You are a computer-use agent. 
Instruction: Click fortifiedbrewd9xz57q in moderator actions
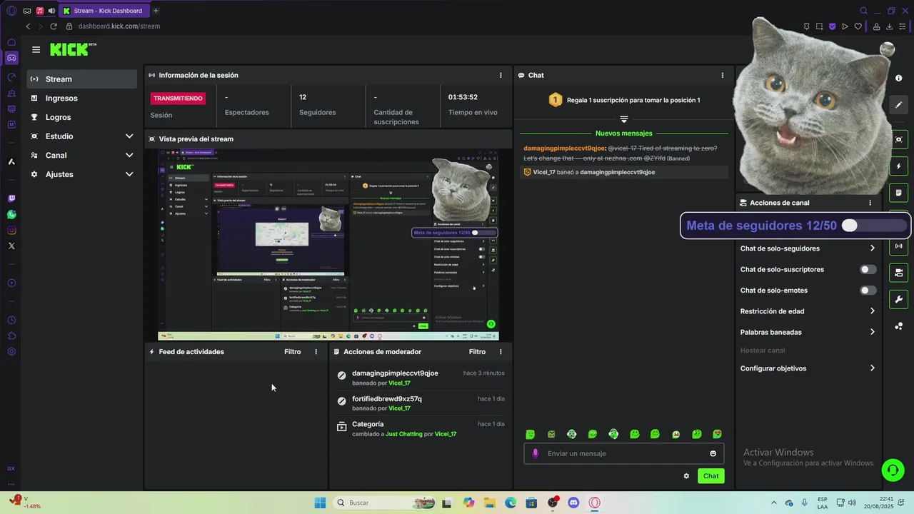(x=386, y=399)
